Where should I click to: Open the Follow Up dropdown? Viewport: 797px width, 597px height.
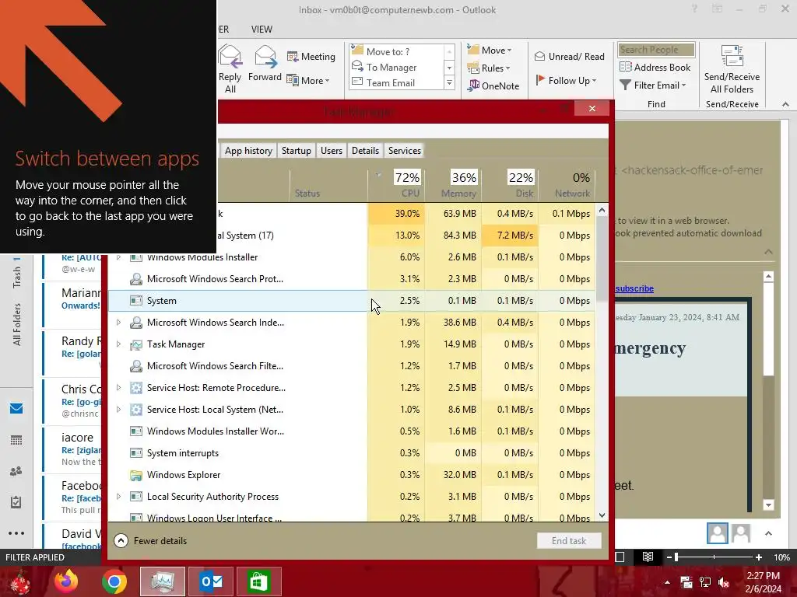point(566,80)
